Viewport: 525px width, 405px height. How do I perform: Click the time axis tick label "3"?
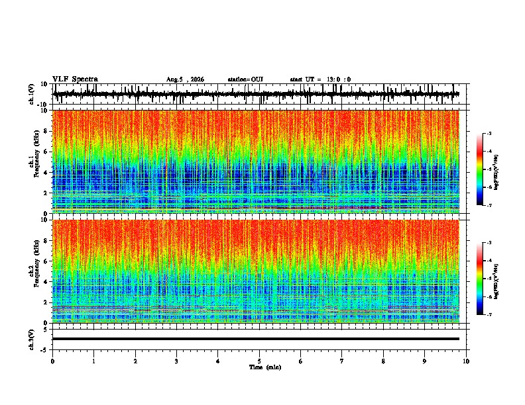click(176, 361)
